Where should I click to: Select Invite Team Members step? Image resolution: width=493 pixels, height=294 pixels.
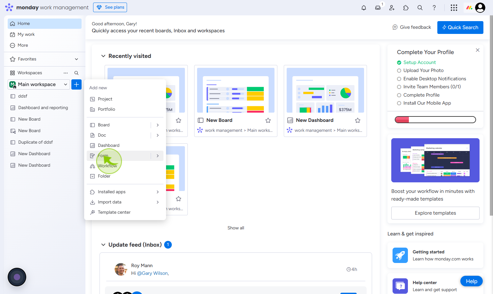[429, 87]
